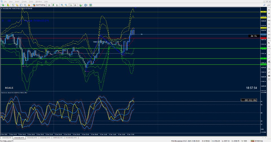Screen dimensions: 271x142
Task: Switch timeframe to M1
Action: click(269, 10)
